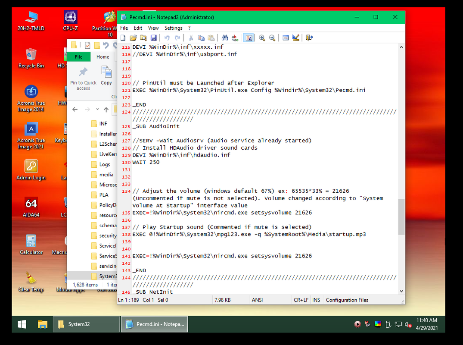This screenshot has width=463, height=345.
Task: Browse for files with magnifier folder icon
Action: [x=143, y=38]
